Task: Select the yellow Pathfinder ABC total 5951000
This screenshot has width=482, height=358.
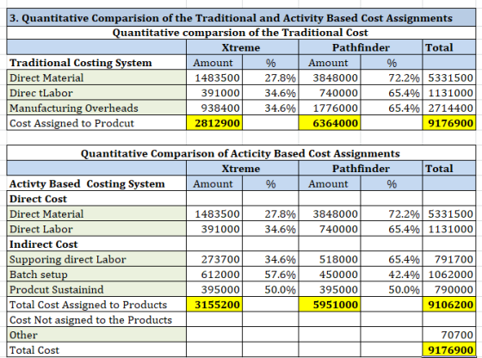Action: [x=329, y=305]
